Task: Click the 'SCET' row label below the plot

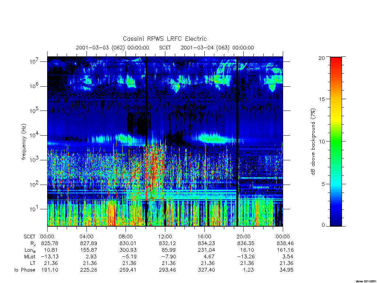Action: [x=29, y=237]
